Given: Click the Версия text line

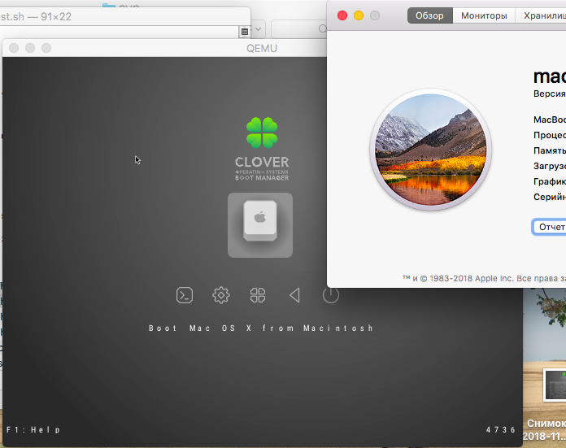Looking at the screenshot, I should click(550, 94).
